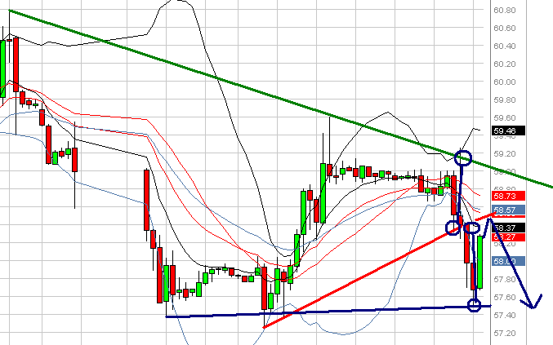
Task: Click the 57.20 axis price label
Action: tap(505, 333)
